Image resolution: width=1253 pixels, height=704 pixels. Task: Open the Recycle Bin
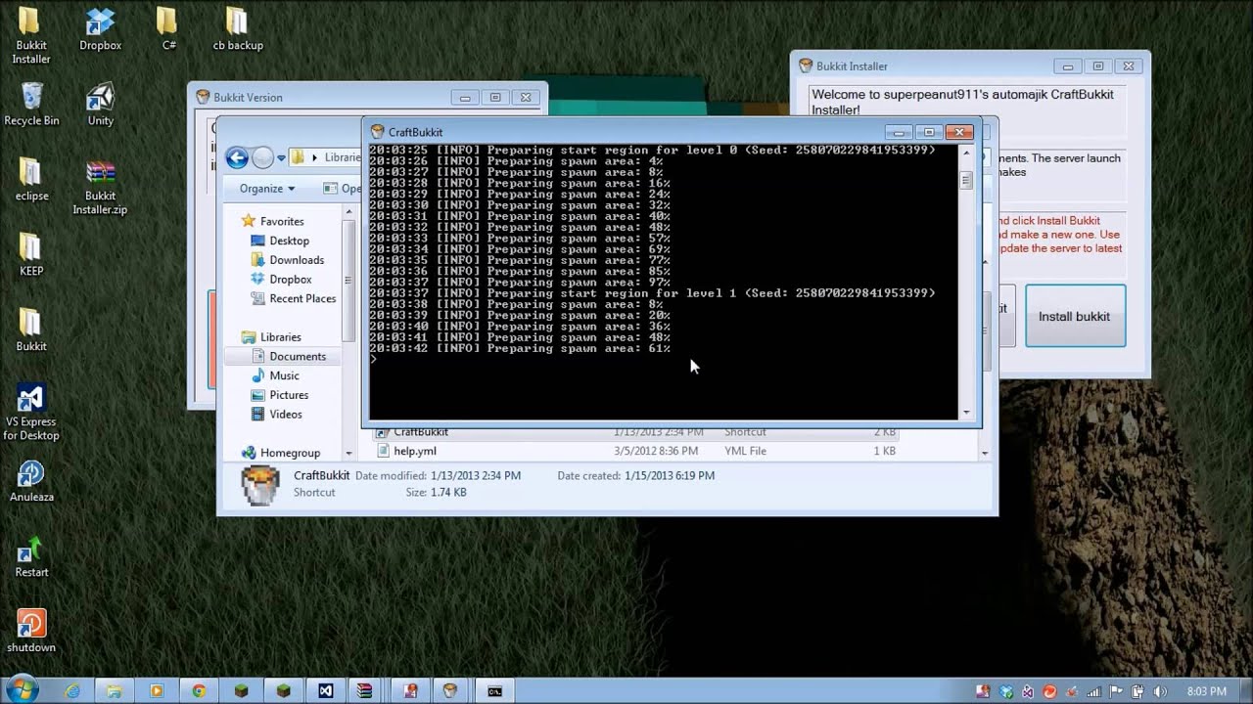tap(31, 105)
